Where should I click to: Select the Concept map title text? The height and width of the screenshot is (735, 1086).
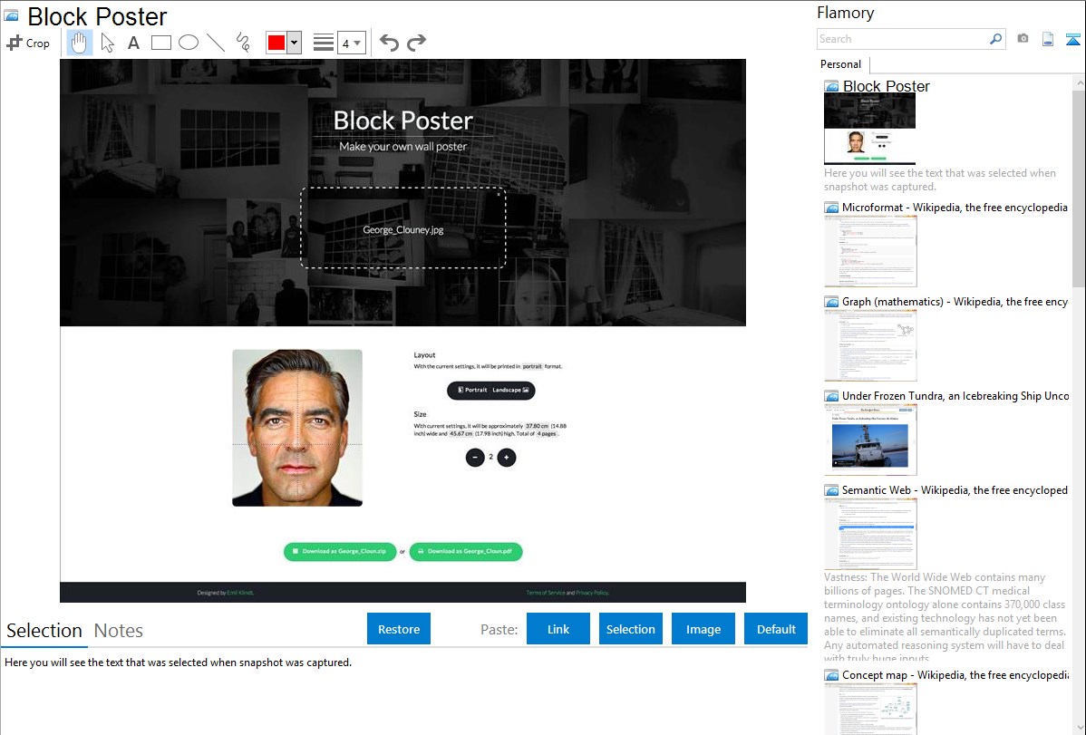pos(955,674)
